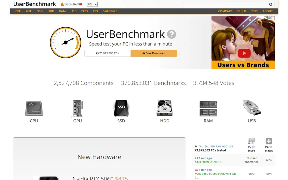Click the UFO score text
The width and height of the screenshot is (288, 180).
(x=251, y=174)
